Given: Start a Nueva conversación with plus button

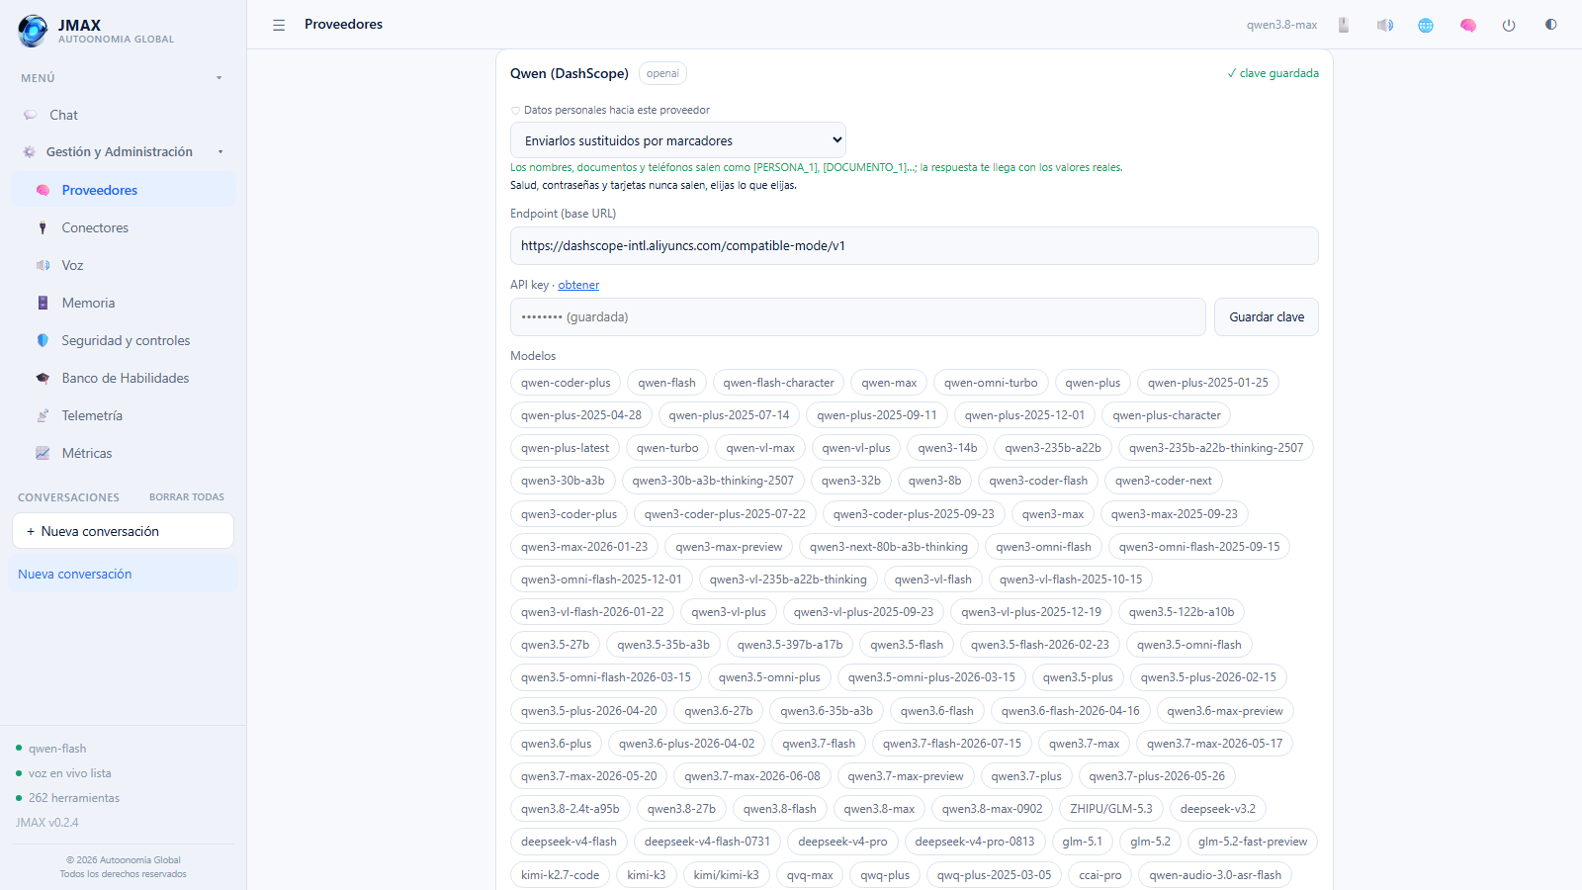Looking at the screenshot, I should [123, 531].
